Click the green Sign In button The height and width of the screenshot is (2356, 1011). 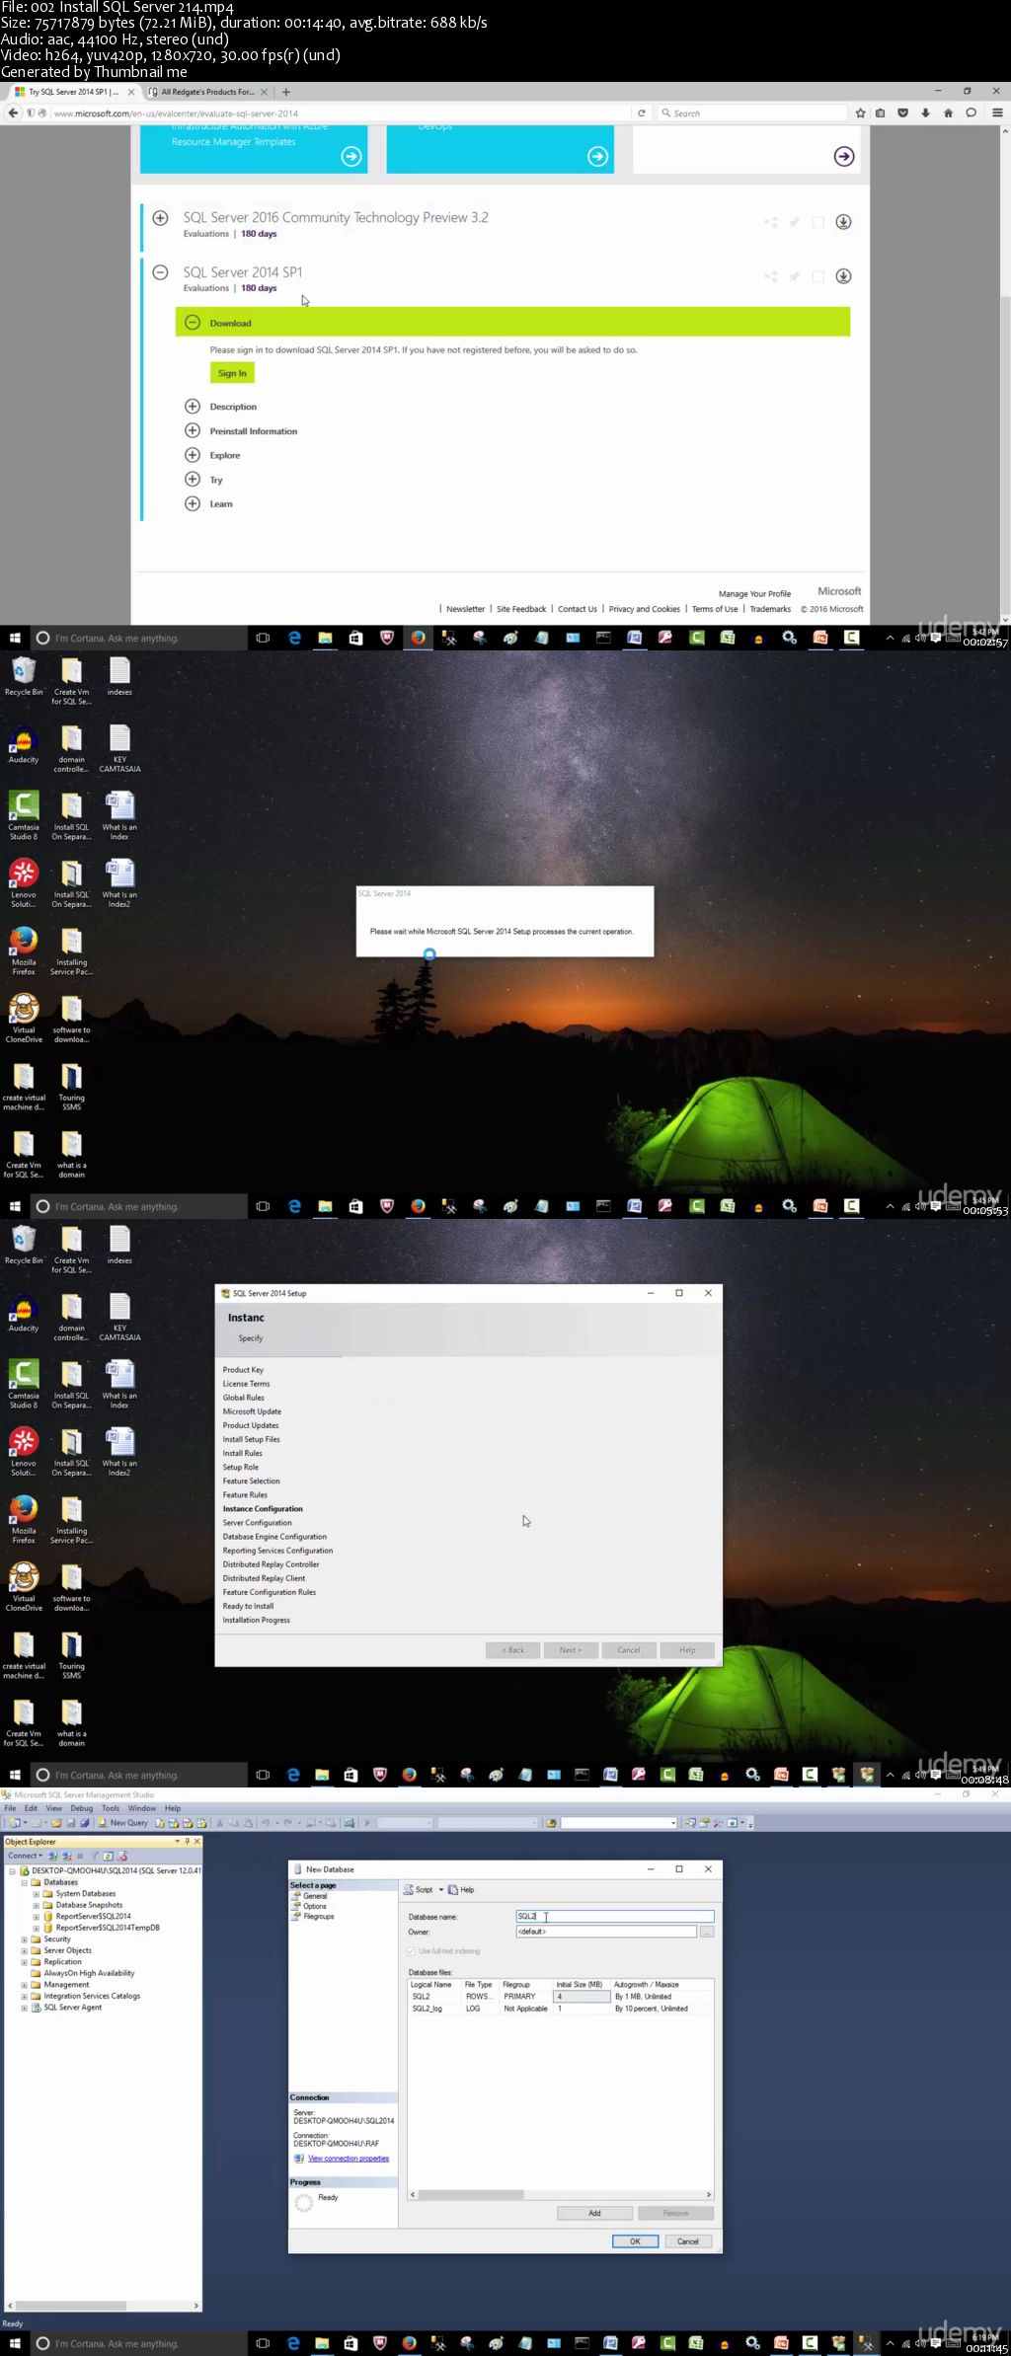coord(232,373)
